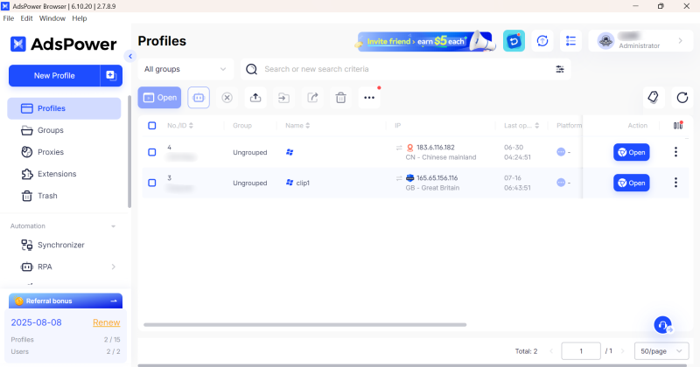Screen dimensions: 700x367
Task: Toggle the select all checkbox
Action: coord(151,126)
